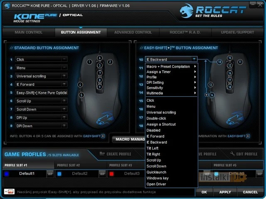Click button 5 marker on left mouse diagram
The image size is (266, 199).
[x=81, y=95]
